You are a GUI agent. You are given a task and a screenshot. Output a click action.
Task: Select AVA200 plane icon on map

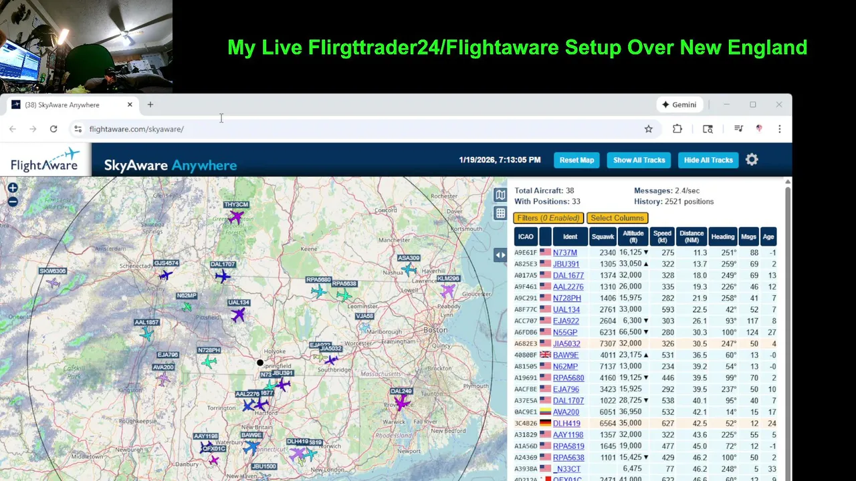click(x=163, y=379)
